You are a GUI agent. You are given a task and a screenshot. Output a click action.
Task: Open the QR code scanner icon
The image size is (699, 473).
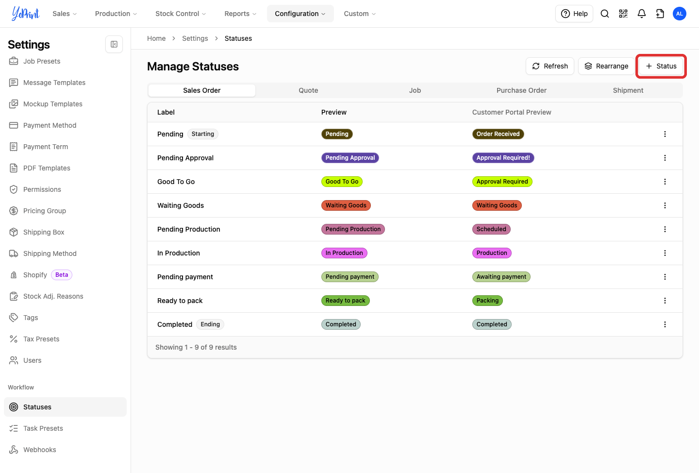623,14
